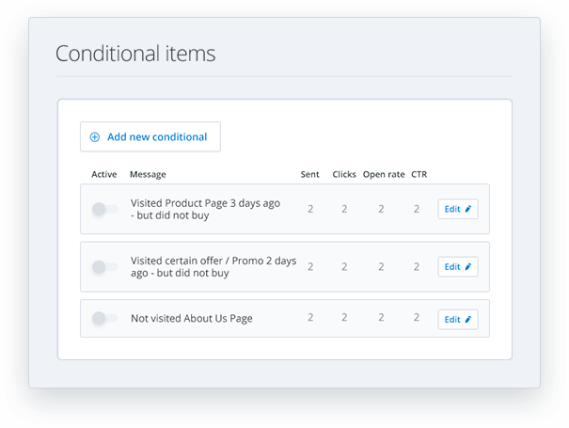Image resolution: width=569 pixels, height=428 pixels.
Task: Sort by the Sent column header
Action: (x=309, y=174)
